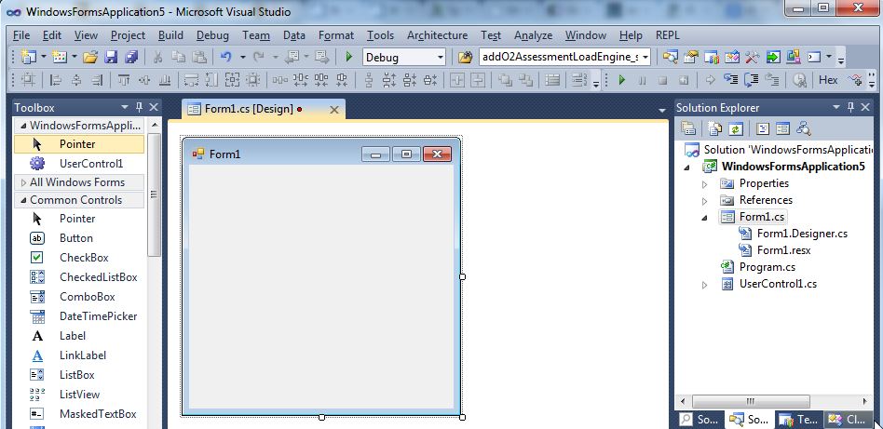
Task: Collapse the Common Controls toolbox group
Action: [23, 200]
